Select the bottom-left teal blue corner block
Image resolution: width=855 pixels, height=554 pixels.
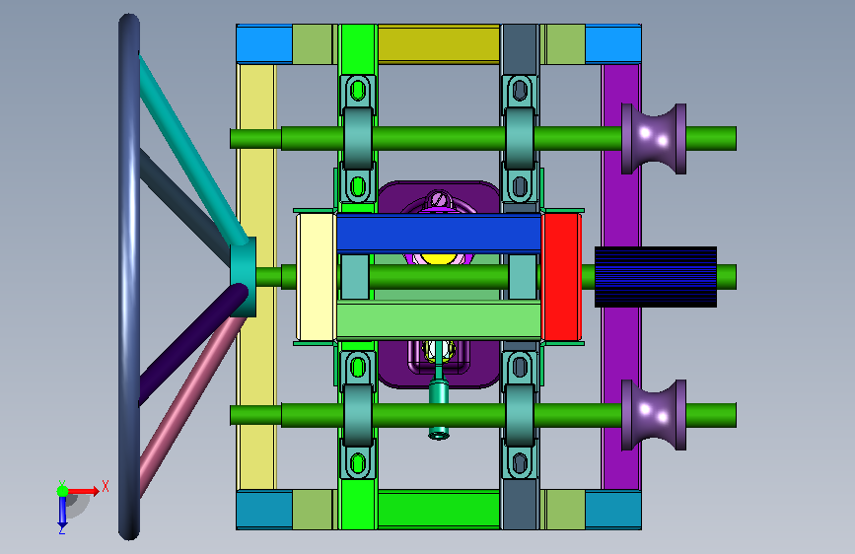coord(264,510)
